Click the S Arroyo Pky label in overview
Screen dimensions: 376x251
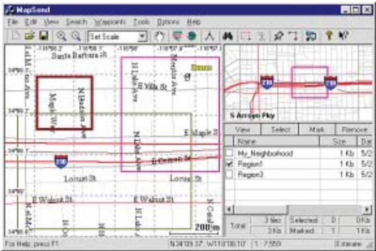[x=252, y=115]
